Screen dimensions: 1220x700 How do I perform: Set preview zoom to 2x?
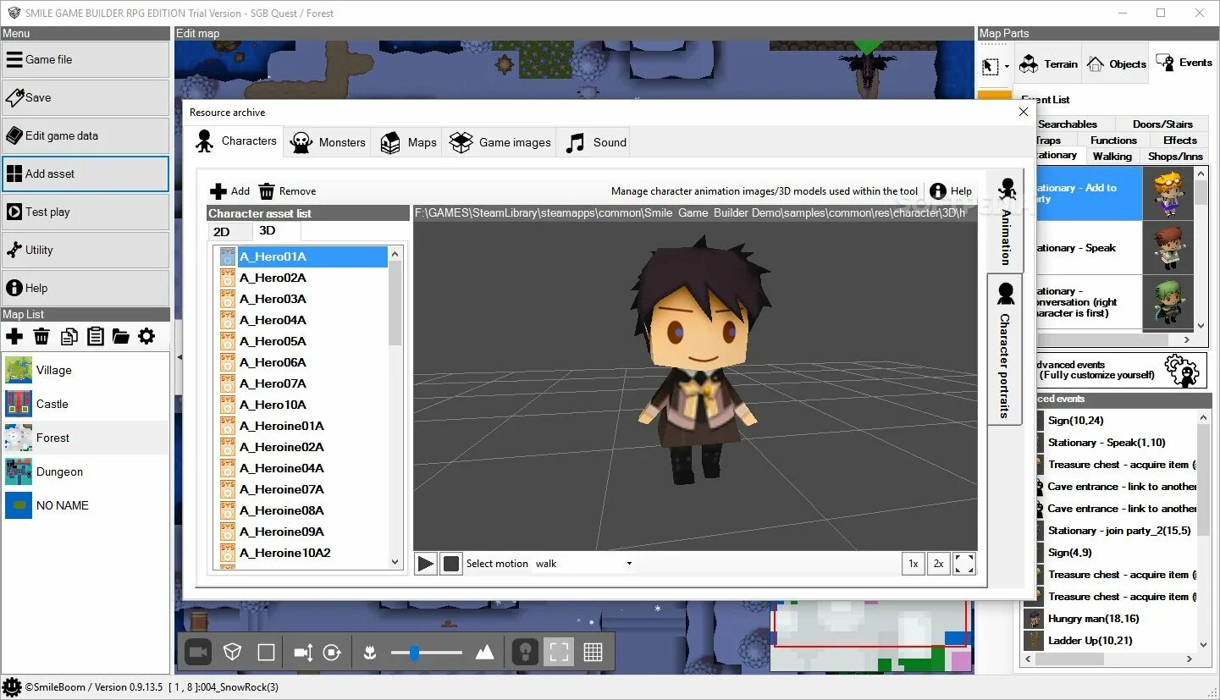938,564
